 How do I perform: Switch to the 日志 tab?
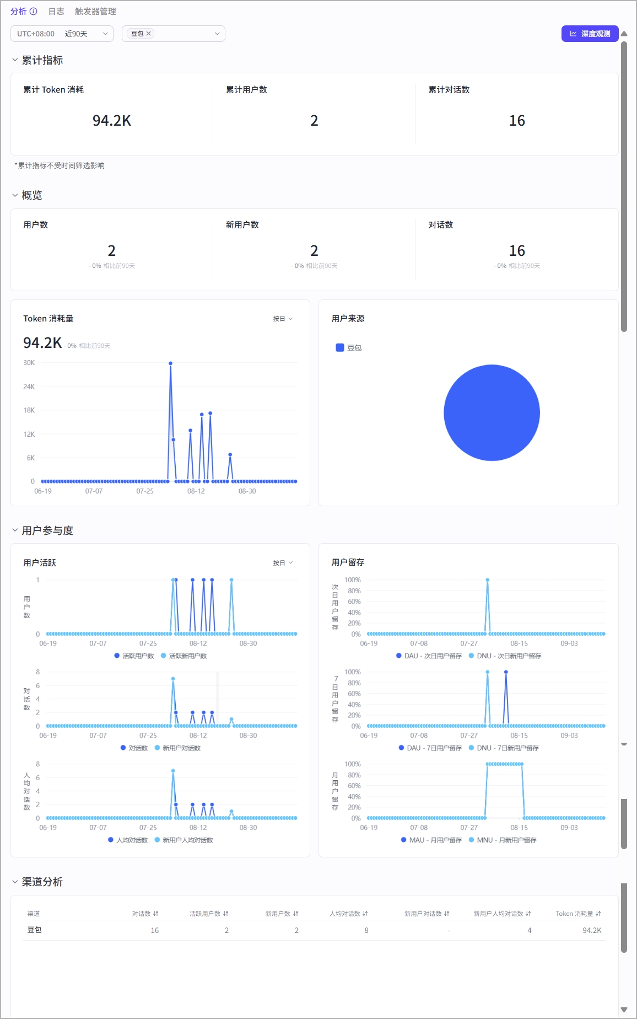pos(56,11)
